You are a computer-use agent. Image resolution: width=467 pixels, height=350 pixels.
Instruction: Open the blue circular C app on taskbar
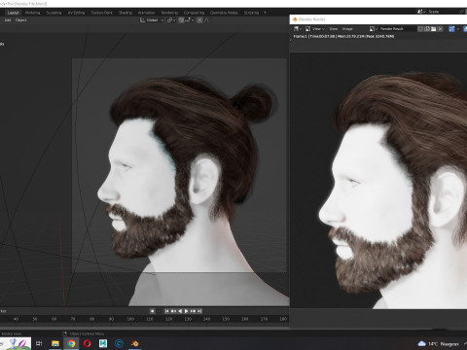(x=119, y=343)
